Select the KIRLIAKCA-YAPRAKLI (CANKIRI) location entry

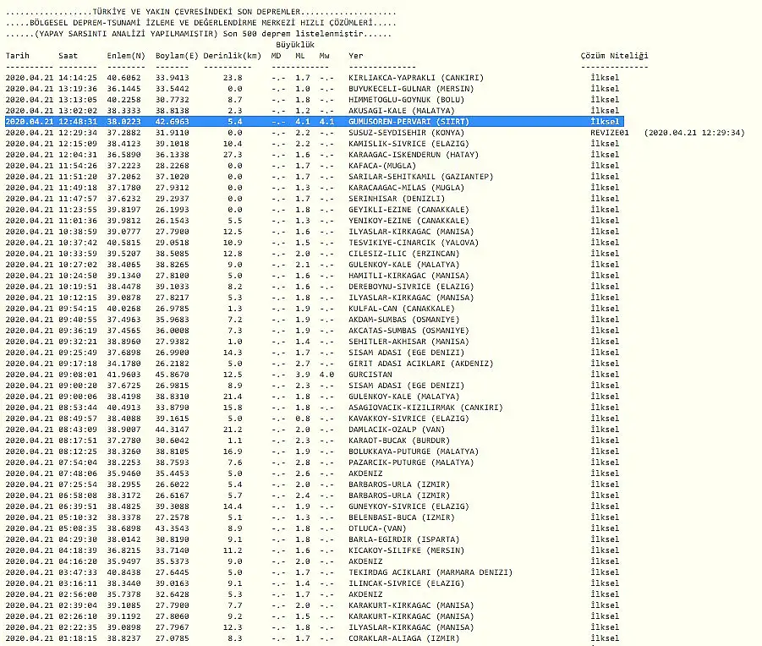coord(414,78)
